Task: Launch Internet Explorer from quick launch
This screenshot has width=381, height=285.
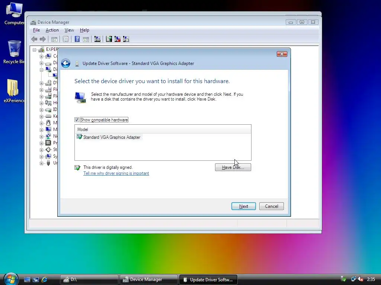Action: tap(45, 280)
